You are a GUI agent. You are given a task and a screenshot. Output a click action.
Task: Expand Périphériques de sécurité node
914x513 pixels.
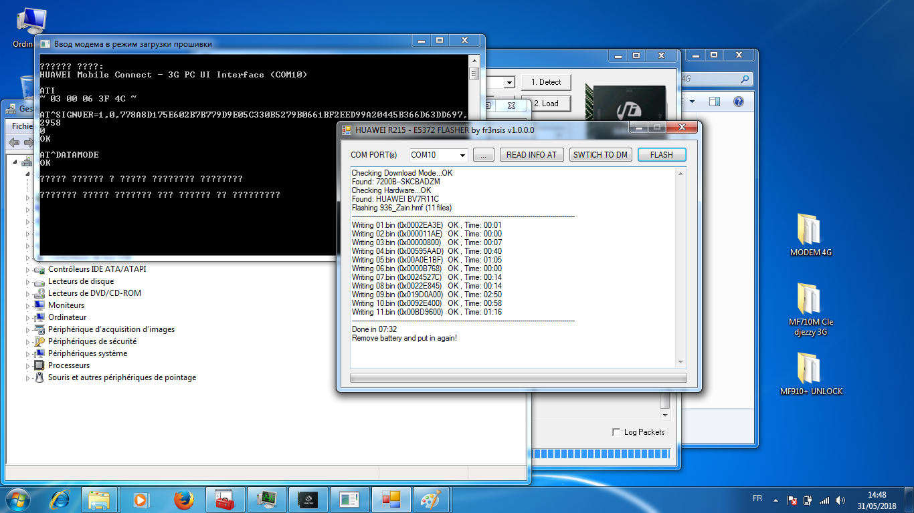28,342
